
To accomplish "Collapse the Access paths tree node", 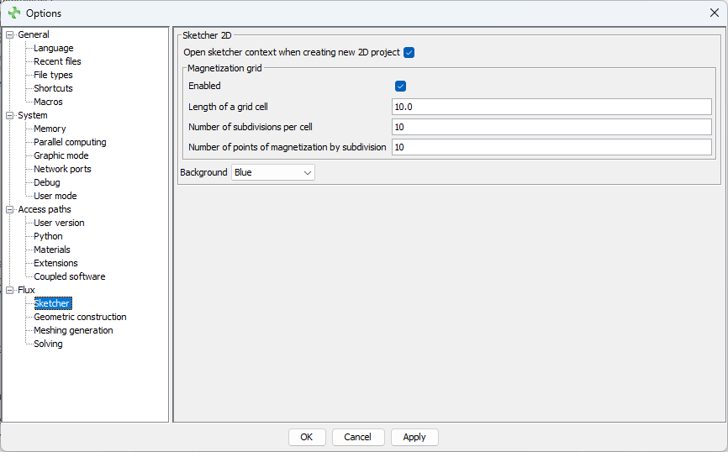I will pyautogui.click(x=10, y=209).
